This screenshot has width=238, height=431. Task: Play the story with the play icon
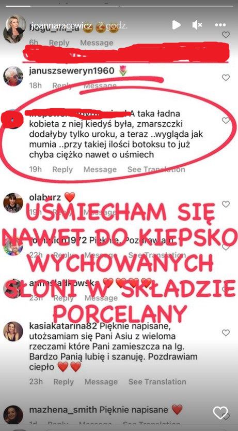[177, 25]
